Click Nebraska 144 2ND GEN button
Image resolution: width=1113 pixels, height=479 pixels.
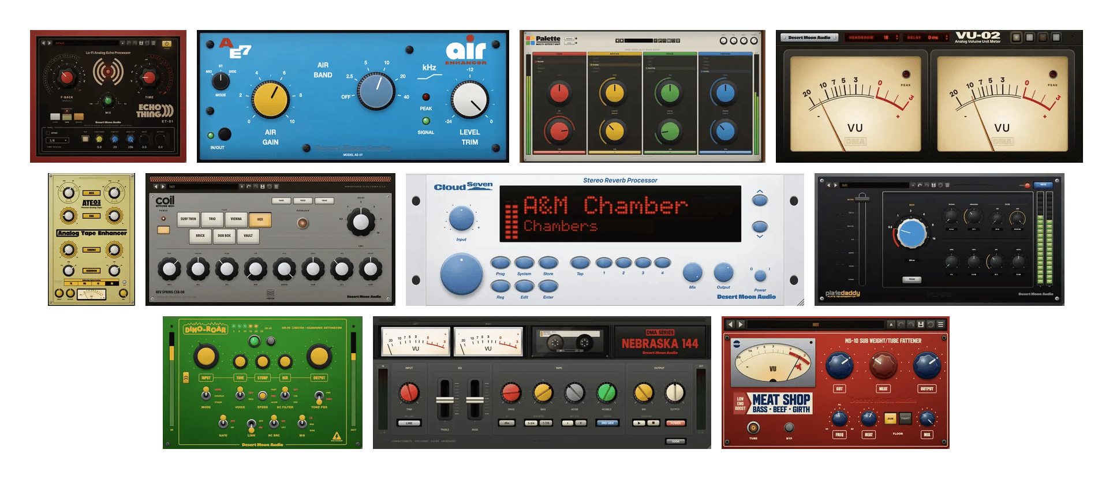pyautogui.click(x=607, y=423)
